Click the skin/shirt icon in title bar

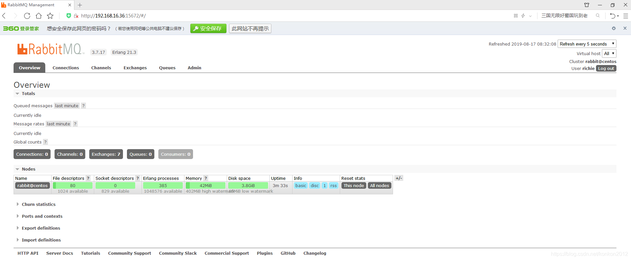tap(587, 5)
